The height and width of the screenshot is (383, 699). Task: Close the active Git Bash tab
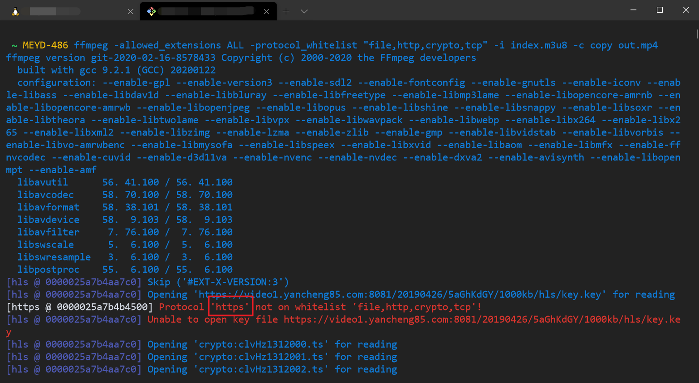[267, 12]
